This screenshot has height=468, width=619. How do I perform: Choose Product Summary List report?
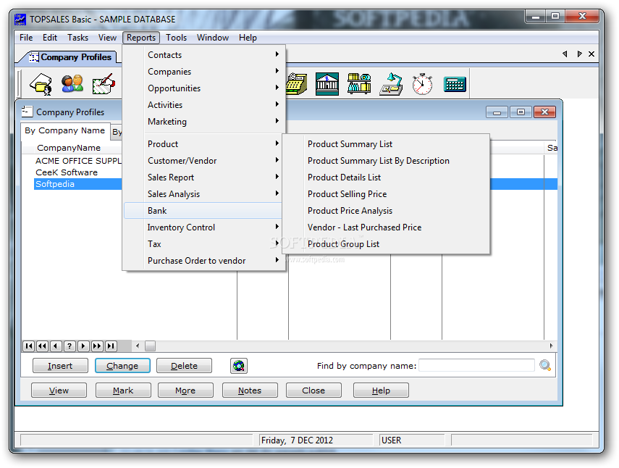coord(386,144)
